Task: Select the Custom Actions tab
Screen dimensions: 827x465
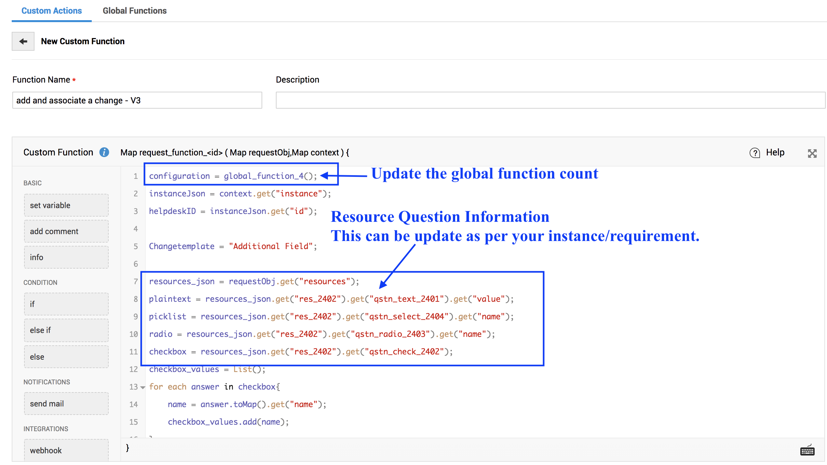Action: pos(51,11)
